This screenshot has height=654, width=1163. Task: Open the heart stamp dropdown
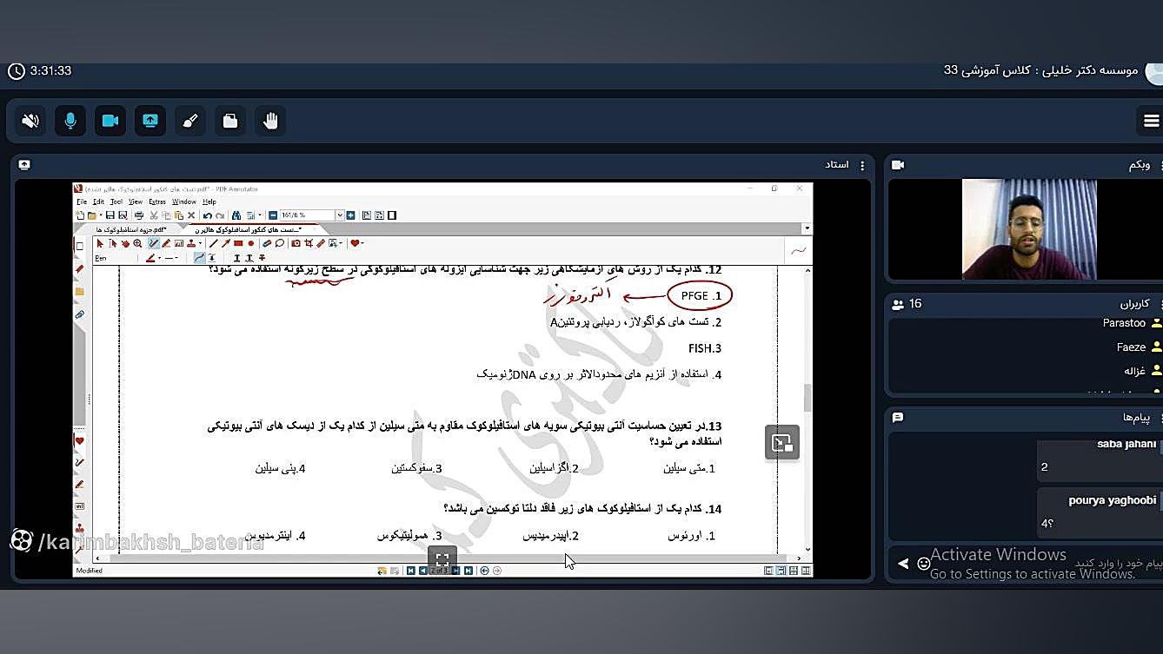362,244
